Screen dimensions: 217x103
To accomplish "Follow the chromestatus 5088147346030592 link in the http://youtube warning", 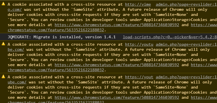I will point(117,65).
